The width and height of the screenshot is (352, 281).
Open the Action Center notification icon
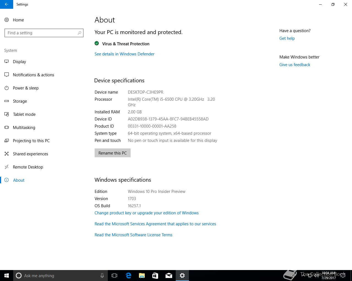[343, 276]
